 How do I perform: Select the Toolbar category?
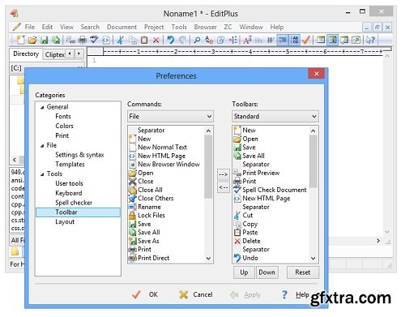(x=78, y=212)
